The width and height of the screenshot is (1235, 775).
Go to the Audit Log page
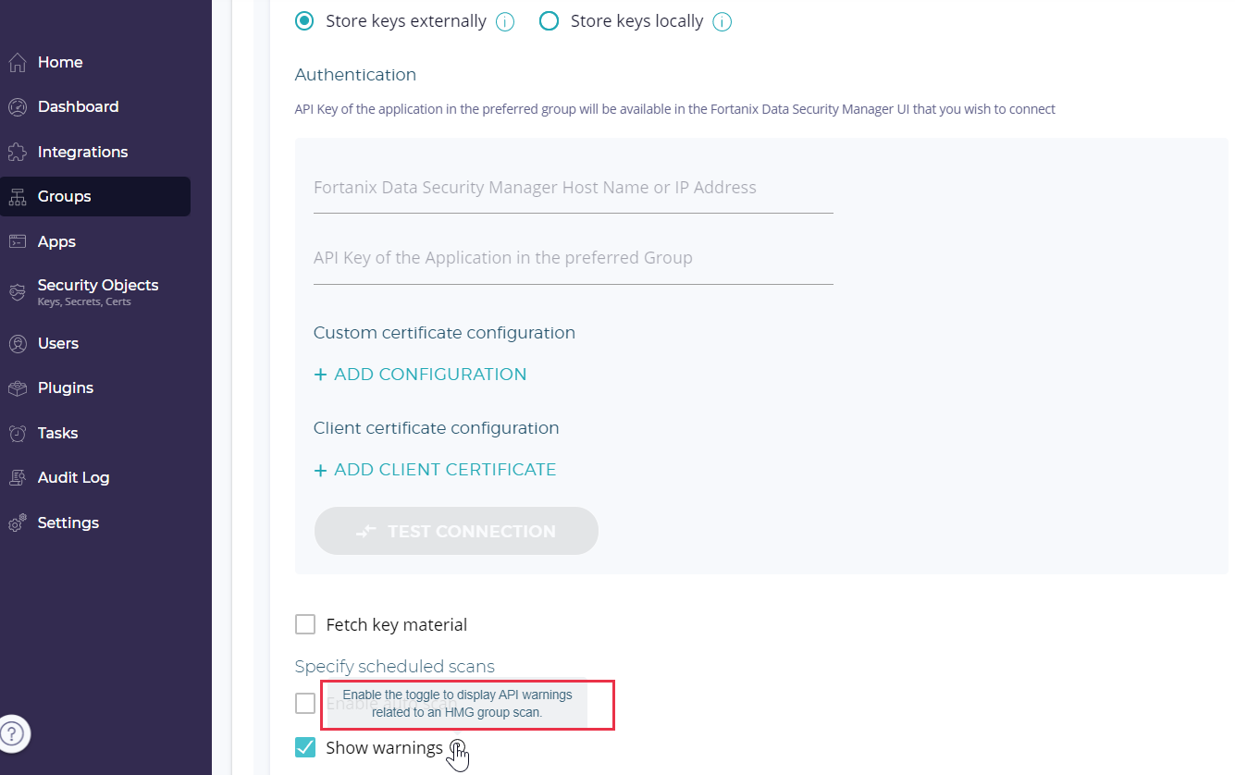[x=73, y=478]
